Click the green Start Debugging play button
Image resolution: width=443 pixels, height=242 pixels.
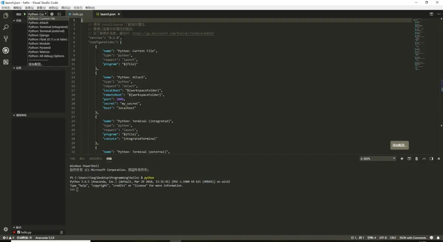coord(25,14)
